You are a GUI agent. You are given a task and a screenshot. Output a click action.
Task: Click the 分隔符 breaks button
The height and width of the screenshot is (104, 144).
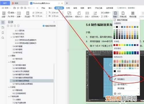(x=105, y=13)
